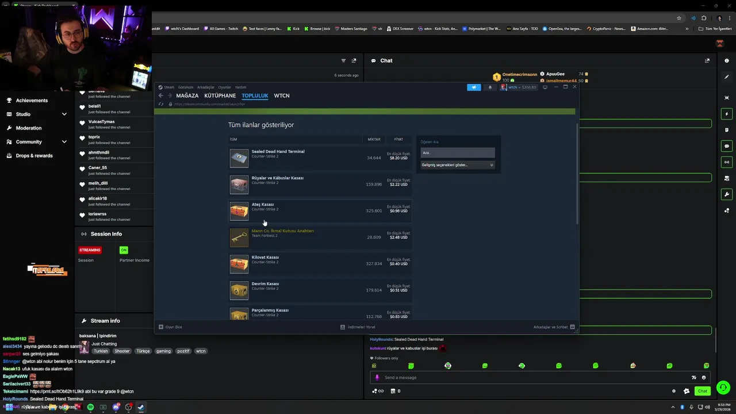Click Steam forward navigation arrow

click(x=170, y=95)
